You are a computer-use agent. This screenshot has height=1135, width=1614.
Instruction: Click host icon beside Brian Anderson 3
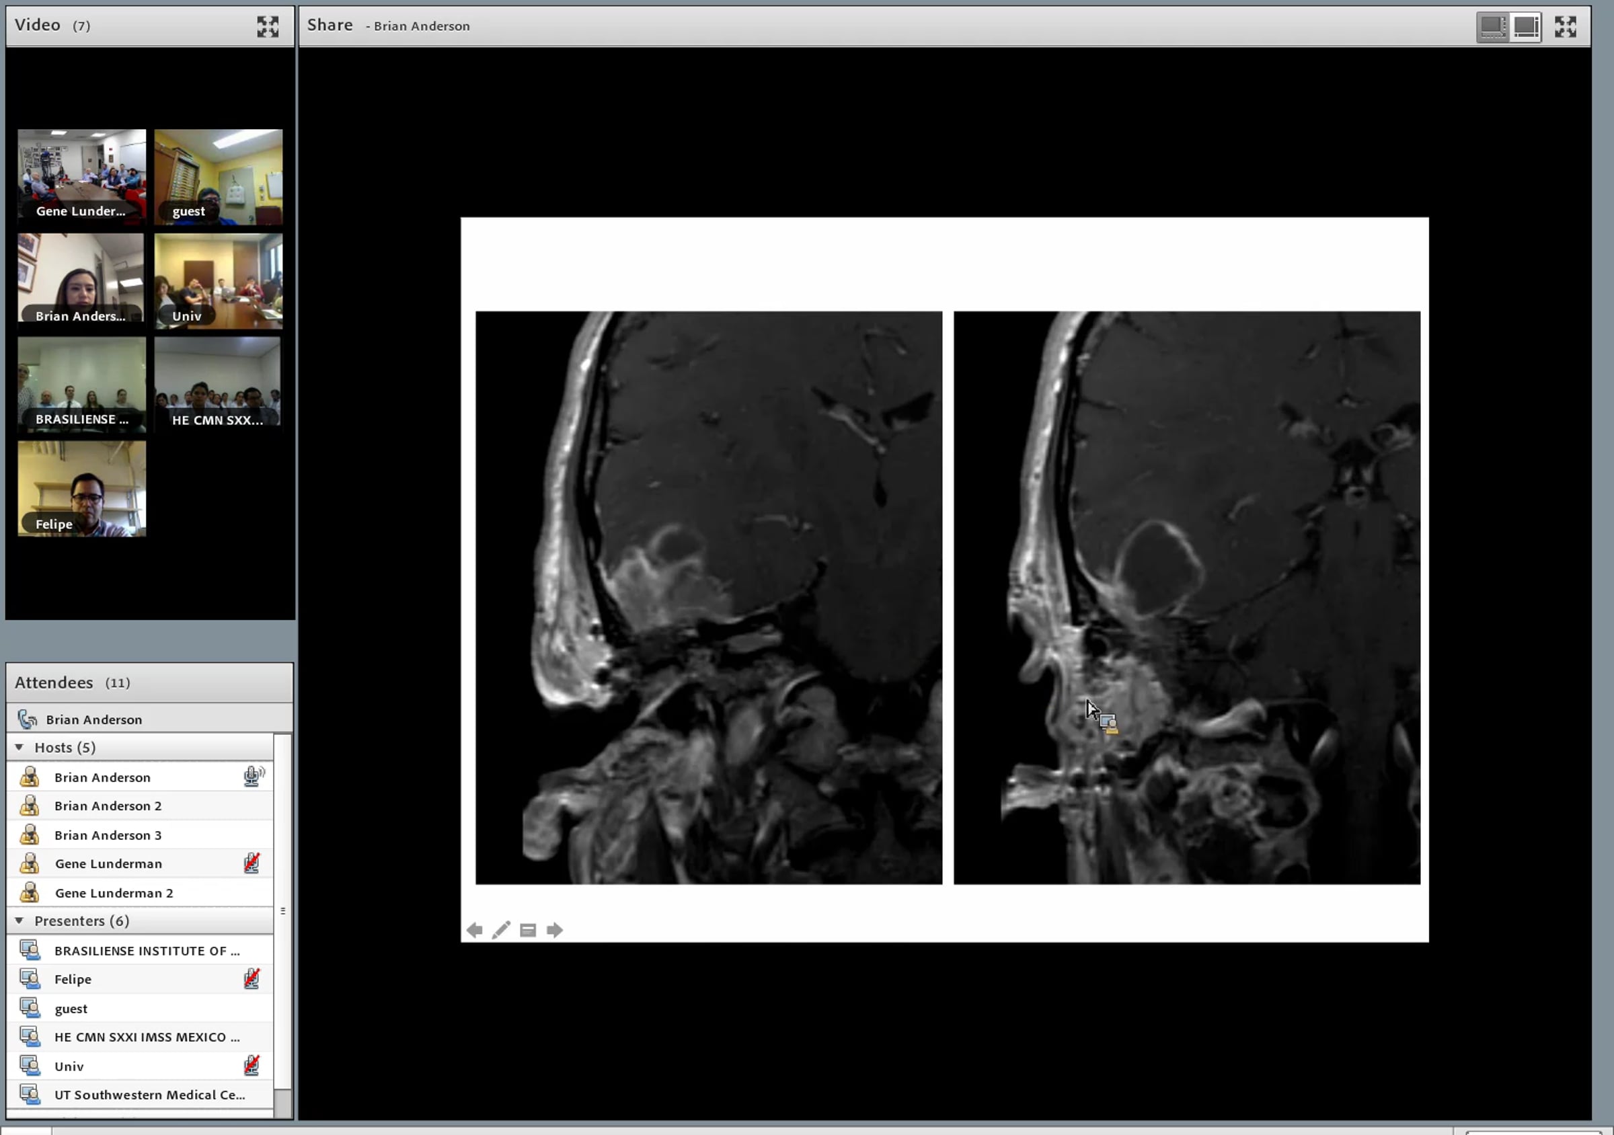(x=30, y=834)
